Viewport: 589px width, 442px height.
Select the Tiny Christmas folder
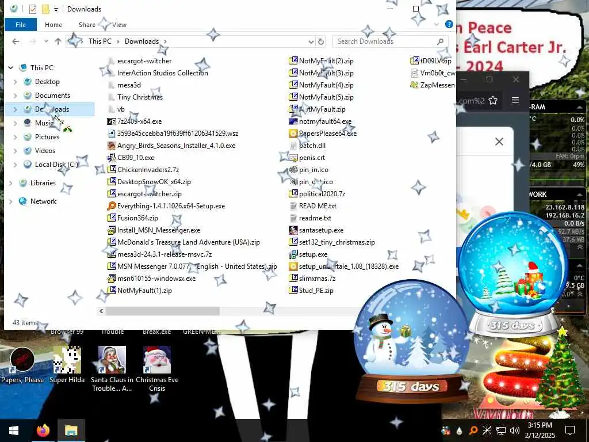135,97
